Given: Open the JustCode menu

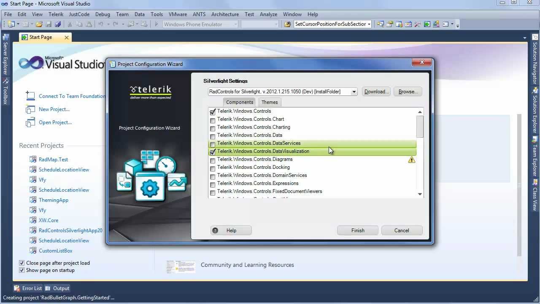Looking at the screenshot, I should click(x=79, y=14).
